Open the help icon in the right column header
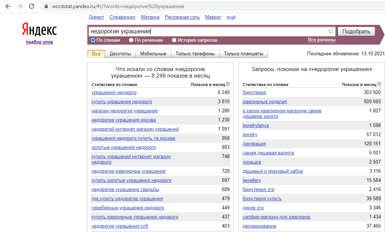 click(x=379, y=84)
